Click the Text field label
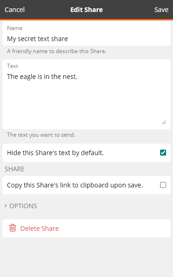This screenshot has width=173, height=277. 12,66
